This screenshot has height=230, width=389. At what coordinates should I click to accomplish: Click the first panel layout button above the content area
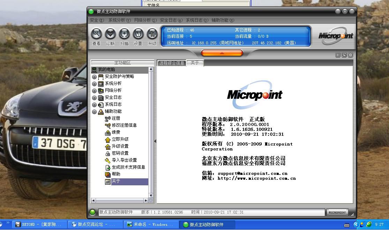[x=338, y=55]
